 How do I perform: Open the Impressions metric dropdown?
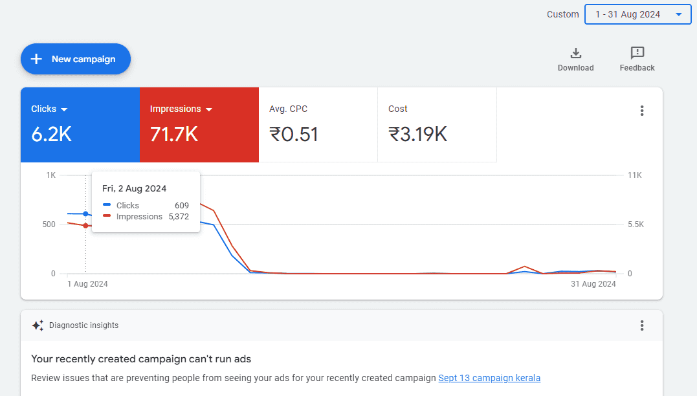209,109
